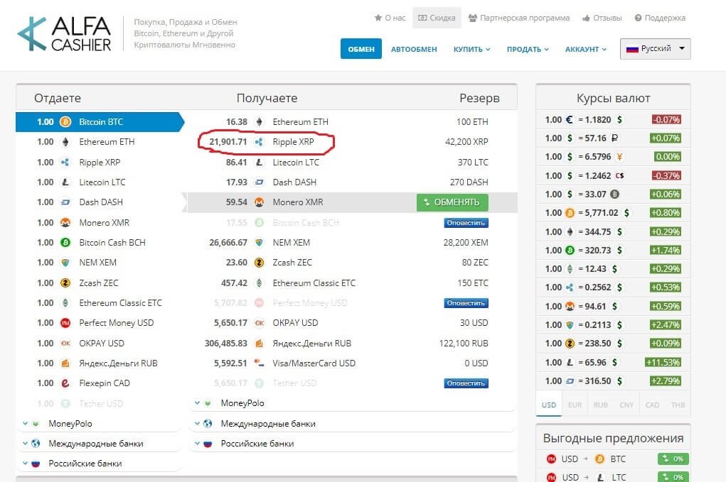
Task: Click the Litecoin icon in the Отдаете list
Action: (65, 182)
